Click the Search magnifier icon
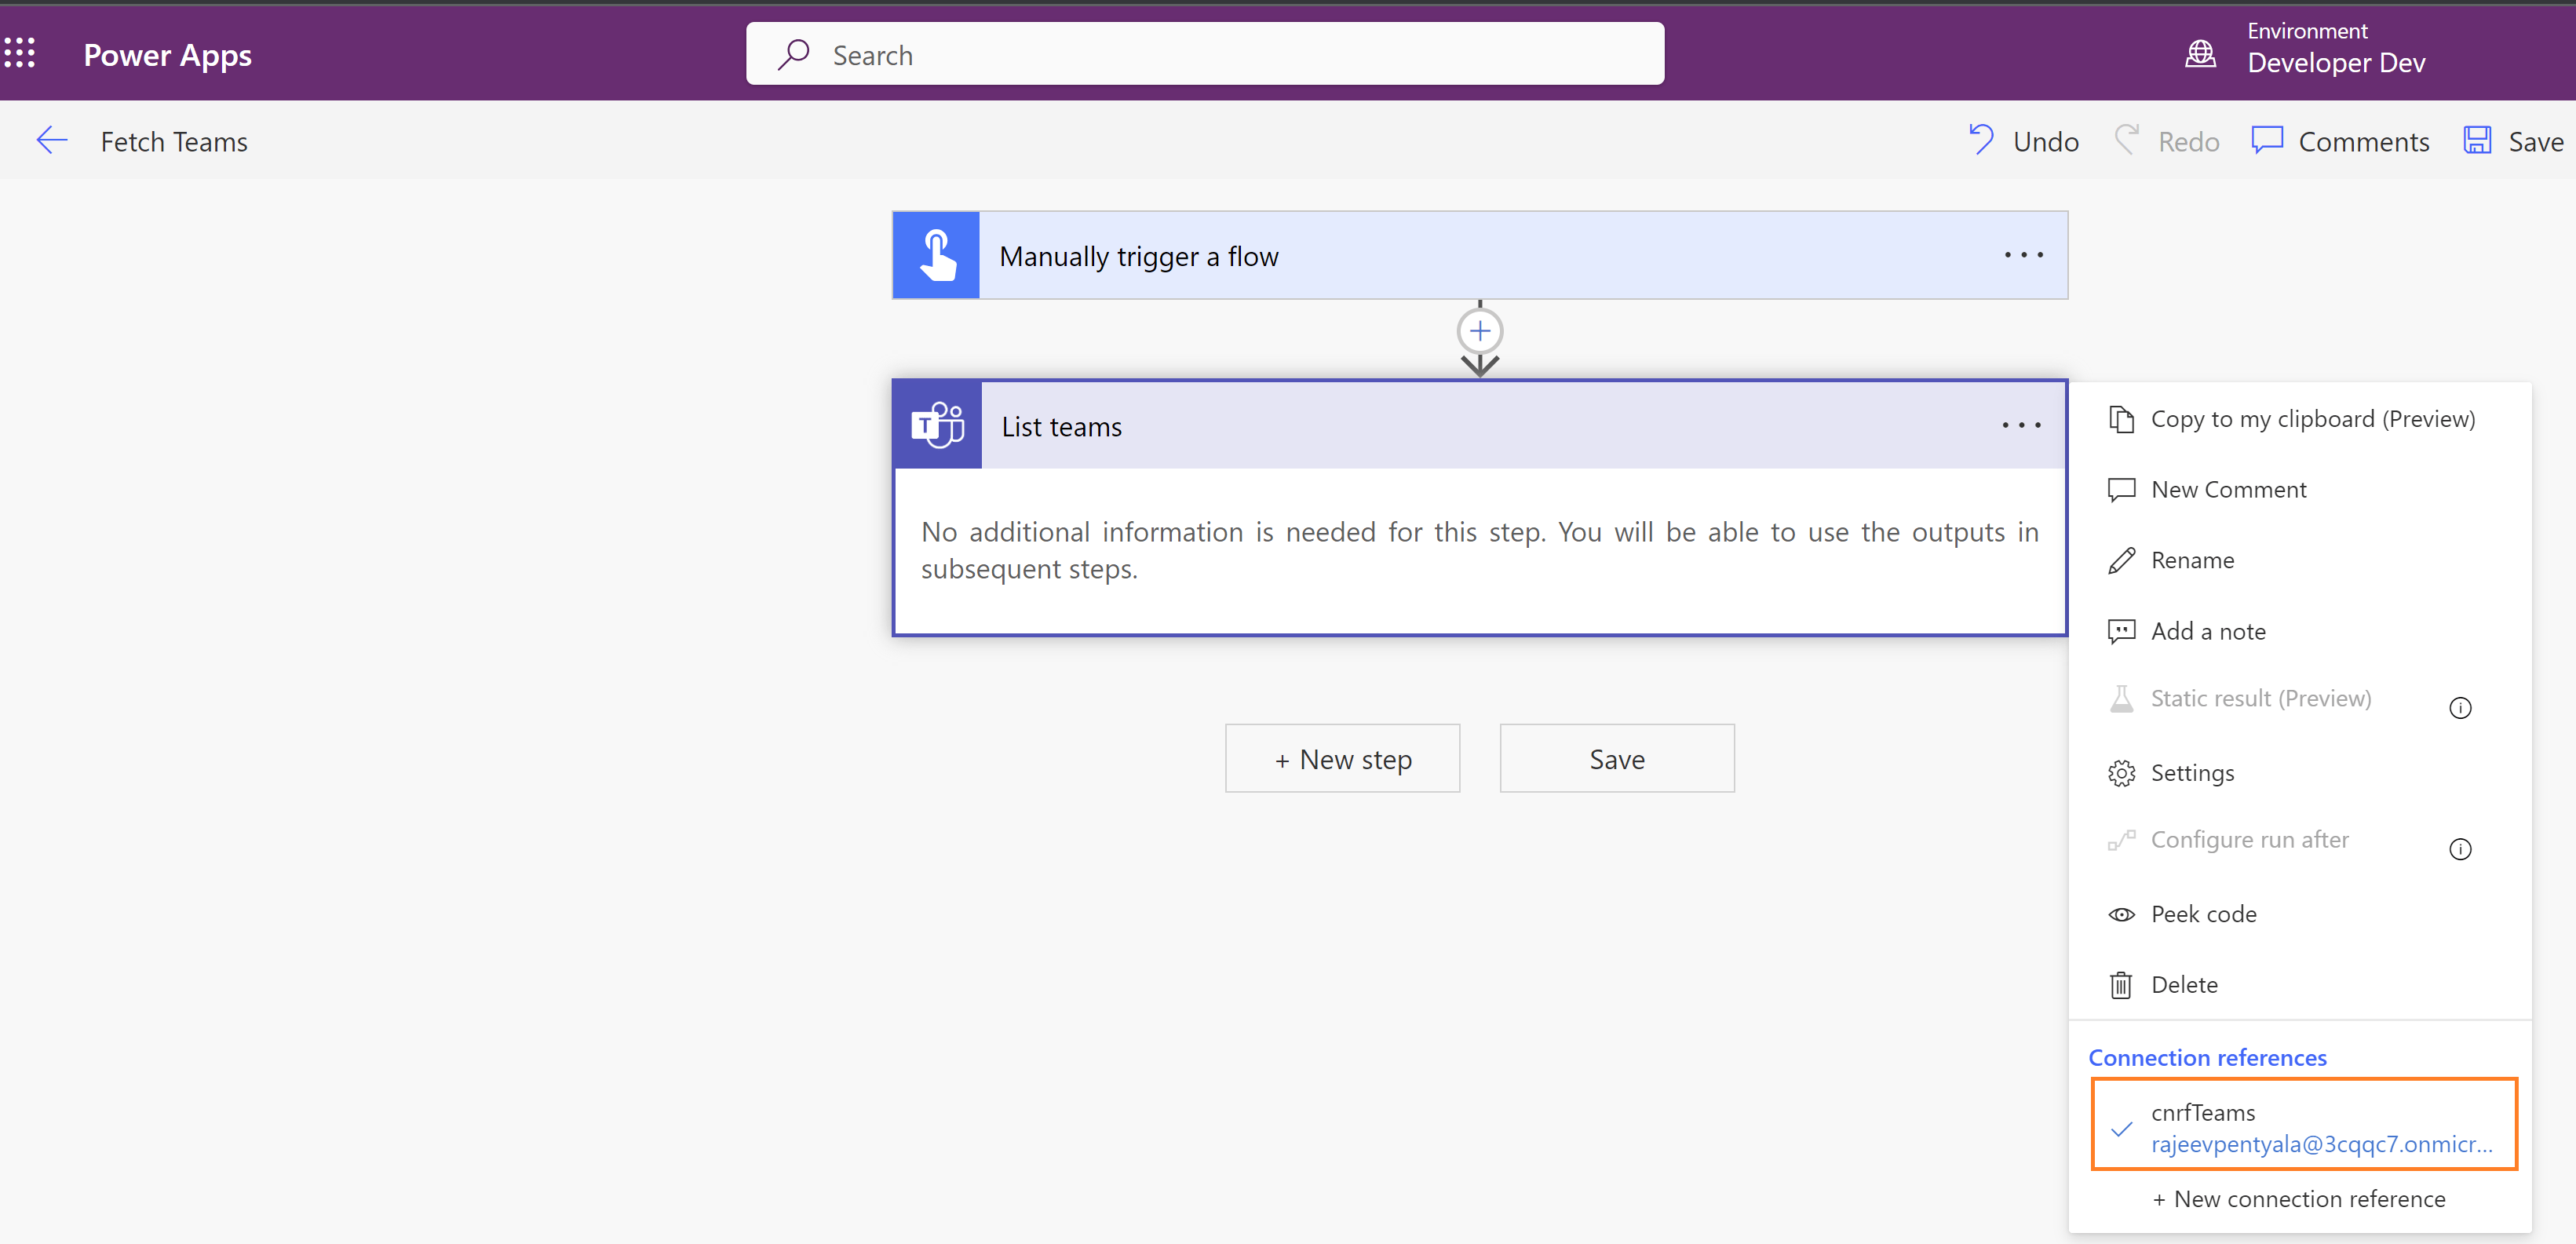The height and width of the screenshot is (1244, 2576). click(794, 54)
